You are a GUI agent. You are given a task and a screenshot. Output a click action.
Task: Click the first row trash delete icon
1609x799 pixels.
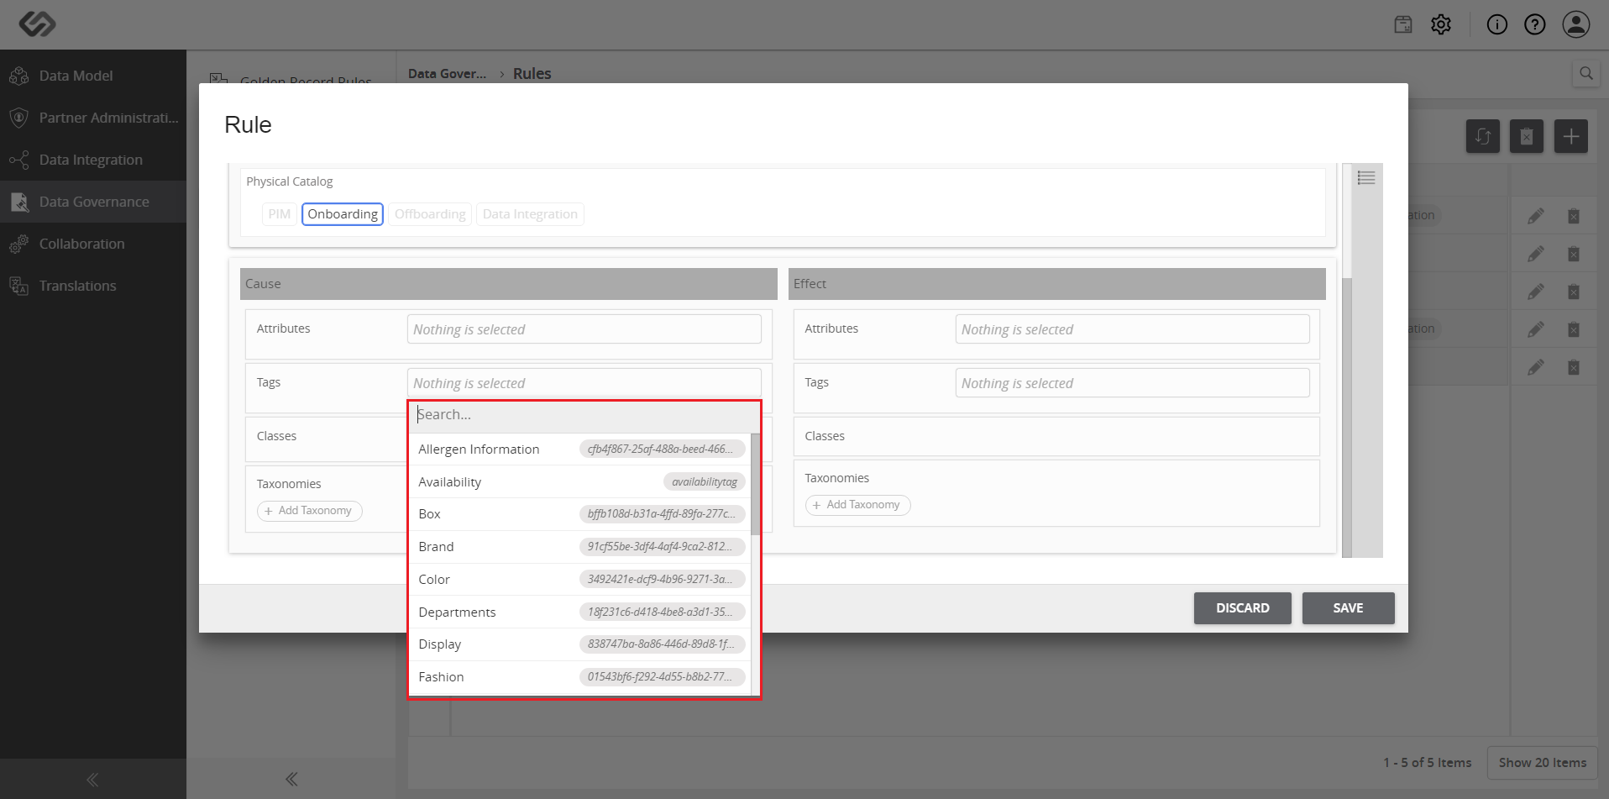[x=1574, y=216]
